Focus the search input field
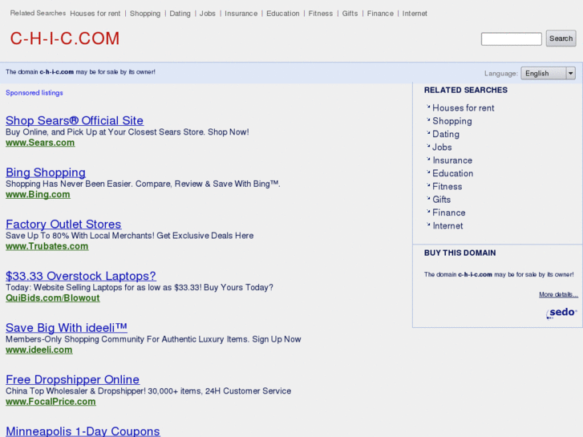This screenshot has width=583, height=437. 512,38
